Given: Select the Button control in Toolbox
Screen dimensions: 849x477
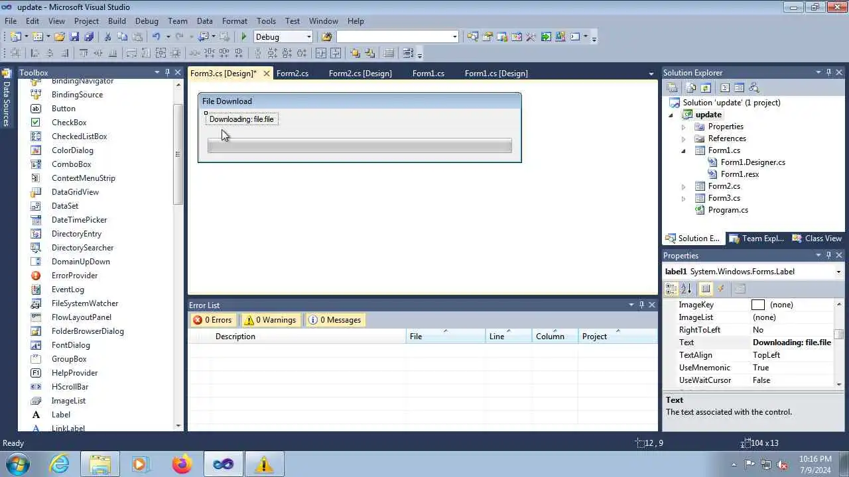Looking at the screenshot, I should 64,109.
